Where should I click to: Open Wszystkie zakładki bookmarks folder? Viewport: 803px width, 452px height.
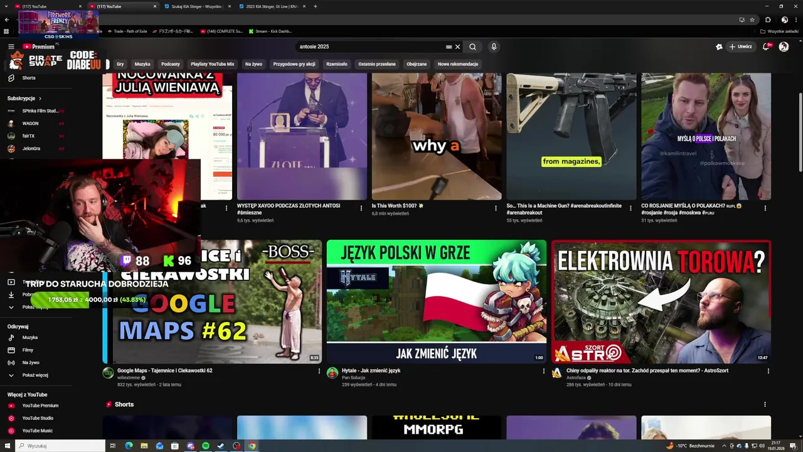tap(780, 31)
